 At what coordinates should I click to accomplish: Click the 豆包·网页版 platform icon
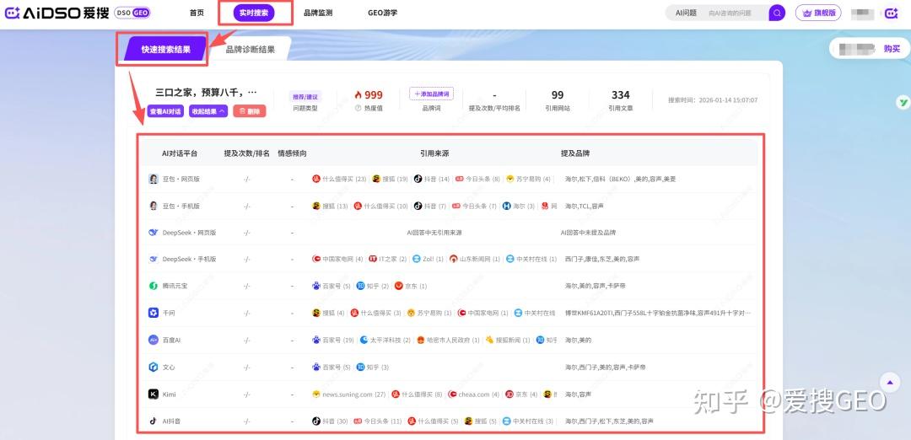(x=154, y=179)
